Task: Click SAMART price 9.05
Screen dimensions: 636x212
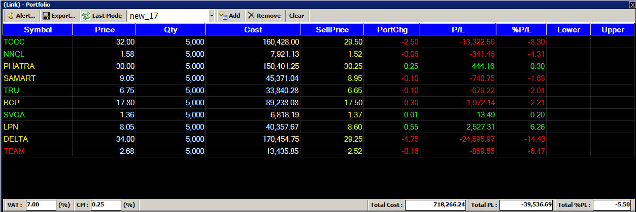Action: pos(127,78)
